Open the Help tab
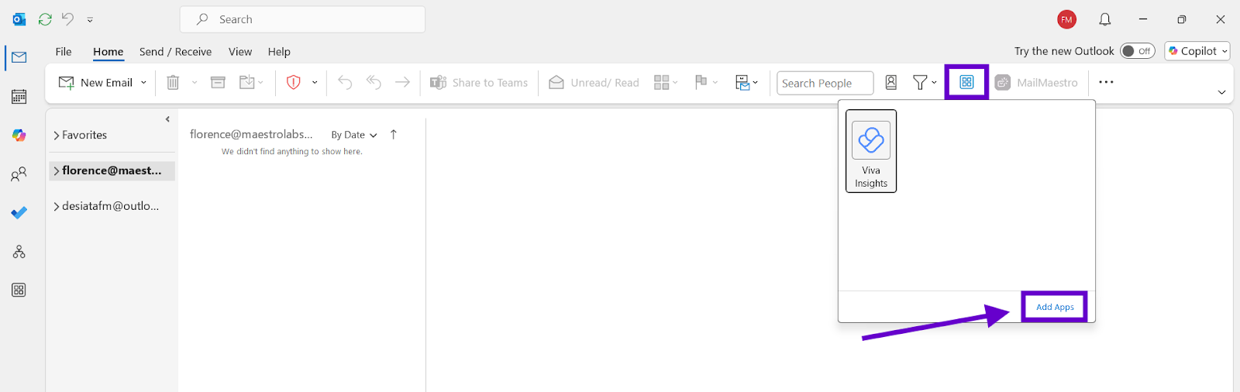Viewport: 1240px width, 392px height. pyautogui.click(x=279, y=52)
